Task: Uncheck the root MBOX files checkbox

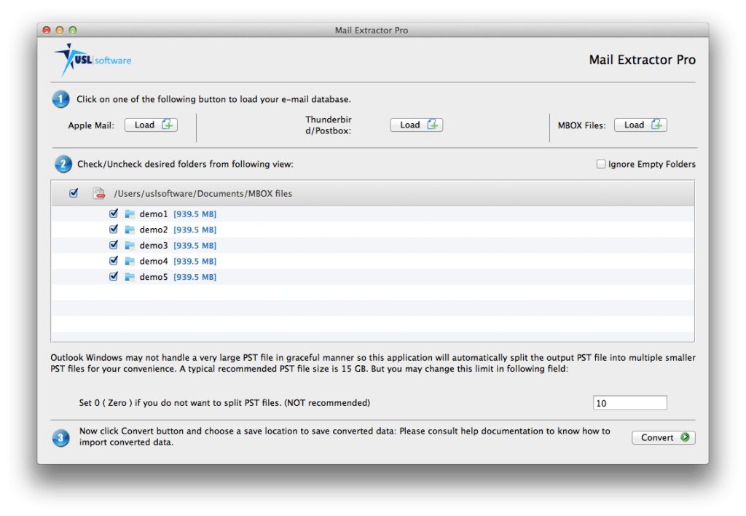Action: coord(74,192)
